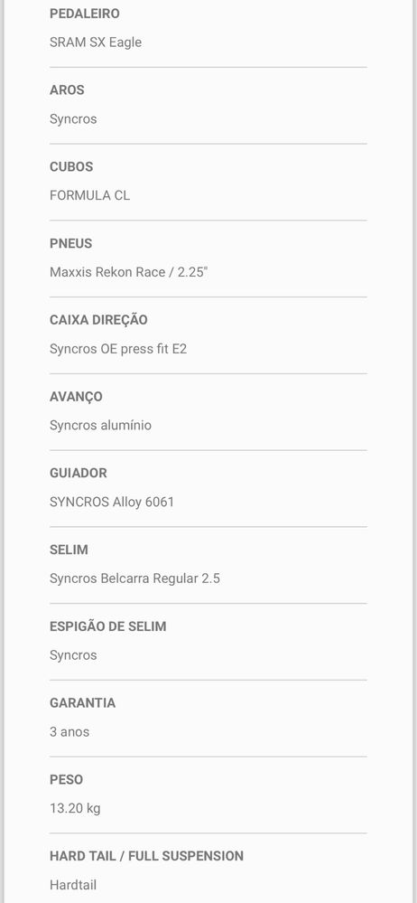
Task: Click the SRAM SX Eagle value
Action: tap(96, 42)
